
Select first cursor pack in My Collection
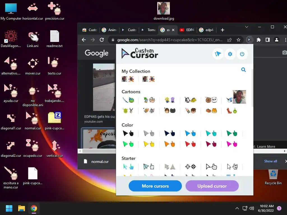(x=128, y=79)
